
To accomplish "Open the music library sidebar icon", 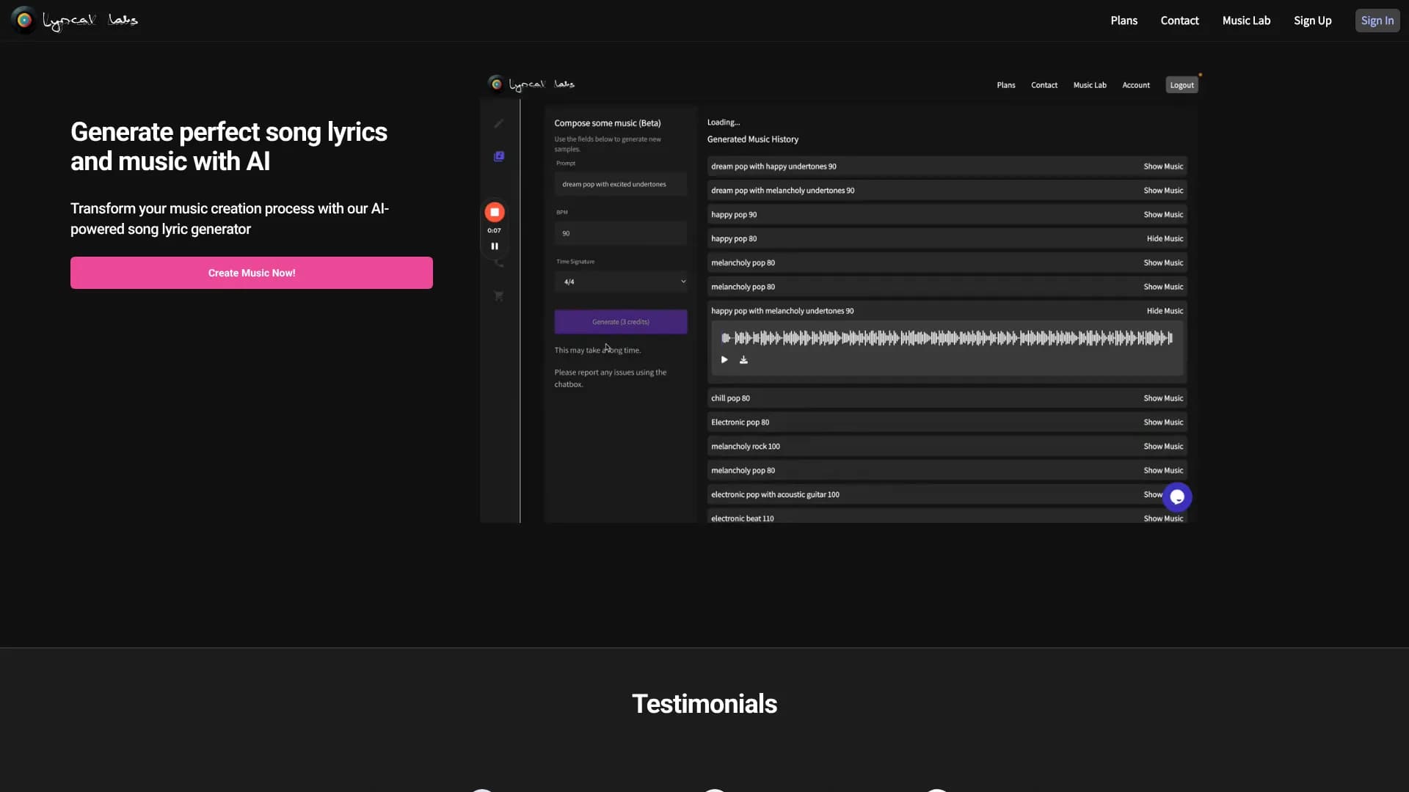I will pos(499,156).
